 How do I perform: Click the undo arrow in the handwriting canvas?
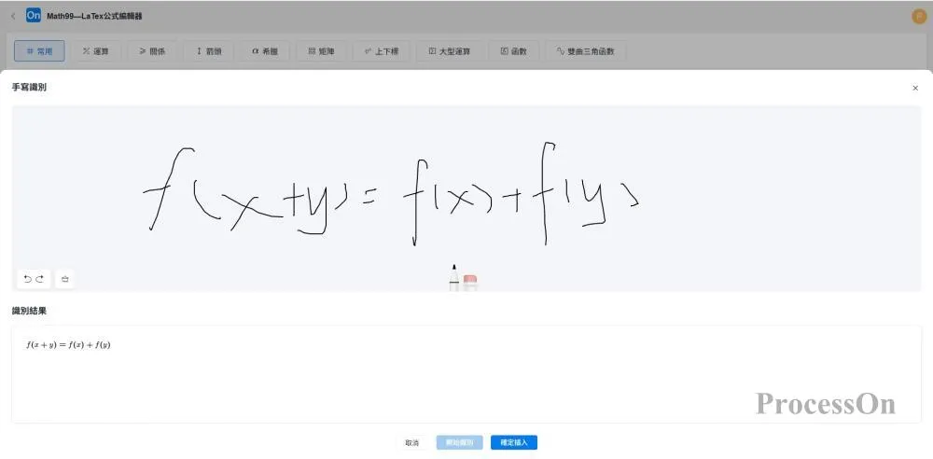[x=28, y=279]
